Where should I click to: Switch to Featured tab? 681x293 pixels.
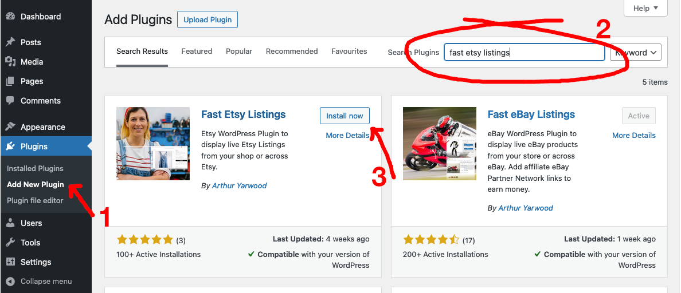click(197, 51)
